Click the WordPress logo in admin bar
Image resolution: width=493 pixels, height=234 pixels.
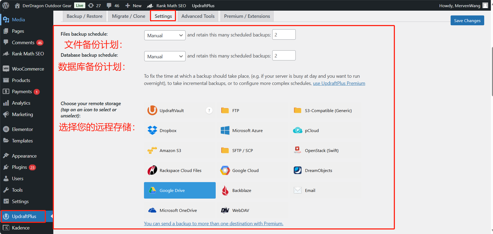pos(6,6)
